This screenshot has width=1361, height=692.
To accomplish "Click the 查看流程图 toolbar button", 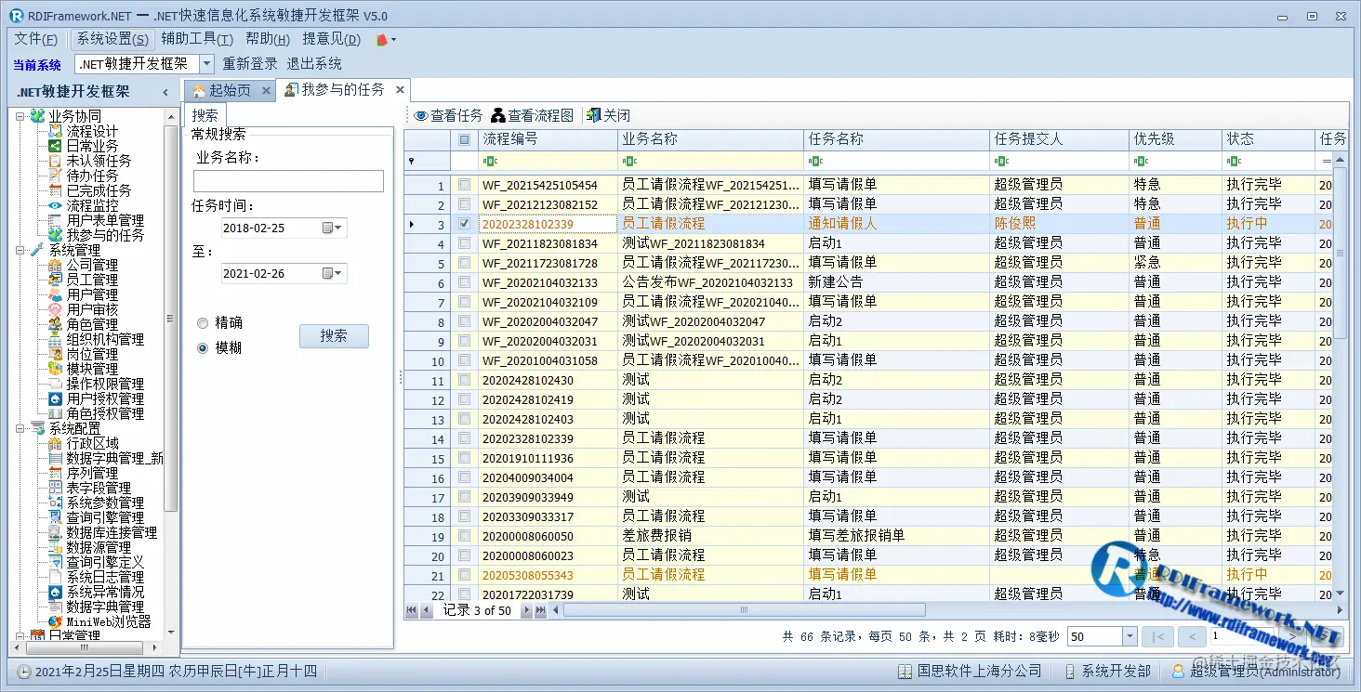I will pos(533,115).
